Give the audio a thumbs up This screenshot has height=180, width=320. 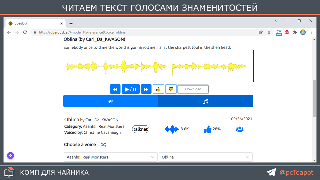click(158, 89)
